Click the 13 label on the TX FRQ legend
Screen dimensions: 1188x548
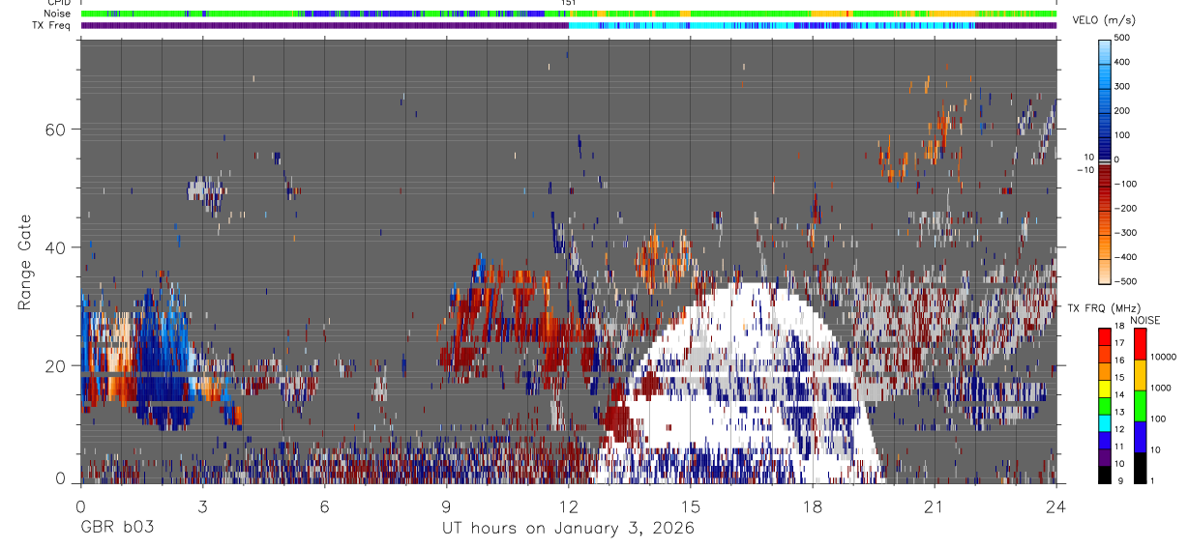[x=1121, y=414]
